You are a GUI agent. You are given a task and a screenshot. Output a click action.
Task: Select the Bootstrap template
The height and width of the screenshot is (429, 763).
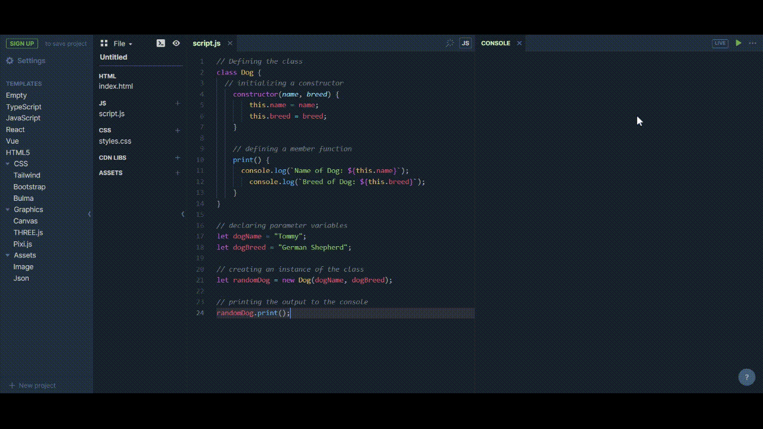point(29,186)
